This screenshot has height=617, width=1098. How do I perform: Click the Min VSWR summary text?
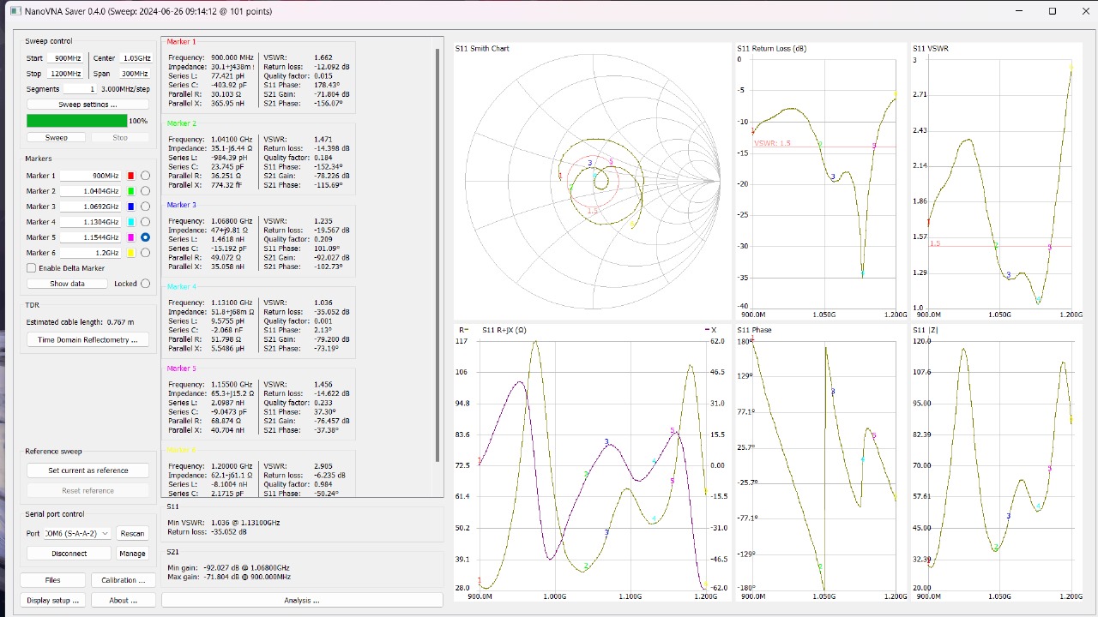point(223,522)
